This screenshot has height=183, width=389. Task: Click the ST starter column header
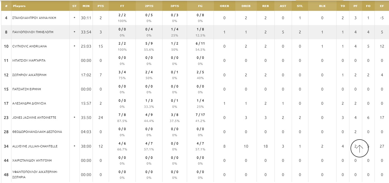(x=74, y=6)
